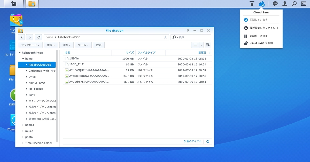Expand the homes folder in tree
This screenshot has width=310, height=162.
point(23,125)
